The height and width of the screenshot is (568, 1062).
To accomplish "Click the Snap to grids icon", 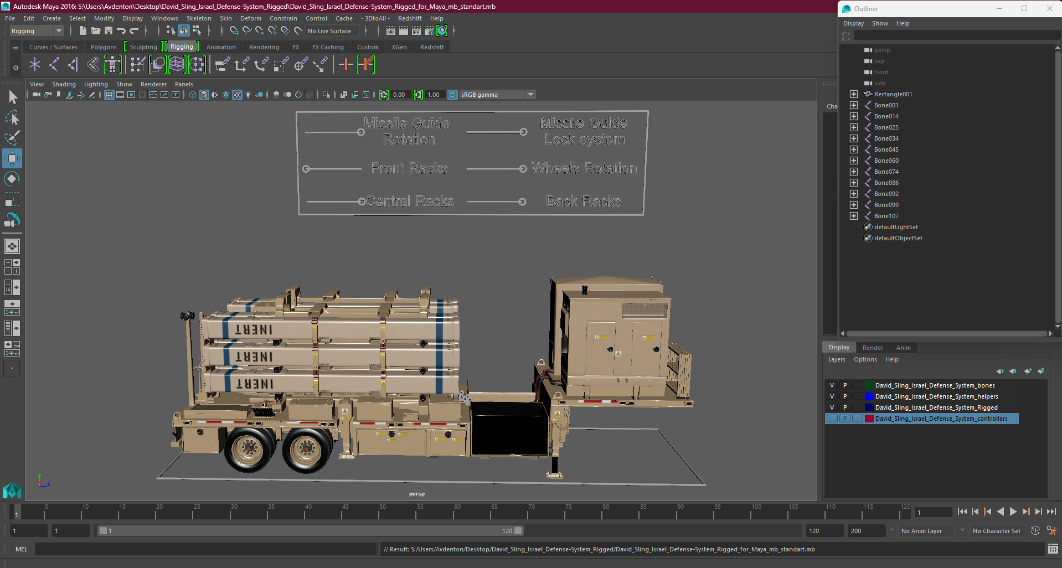I will [234, 31].
